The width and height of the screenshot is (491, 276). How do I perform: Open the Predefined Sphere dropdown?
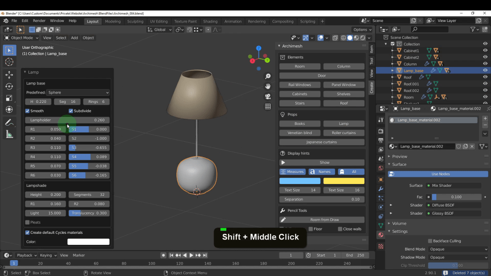[79, 92]
